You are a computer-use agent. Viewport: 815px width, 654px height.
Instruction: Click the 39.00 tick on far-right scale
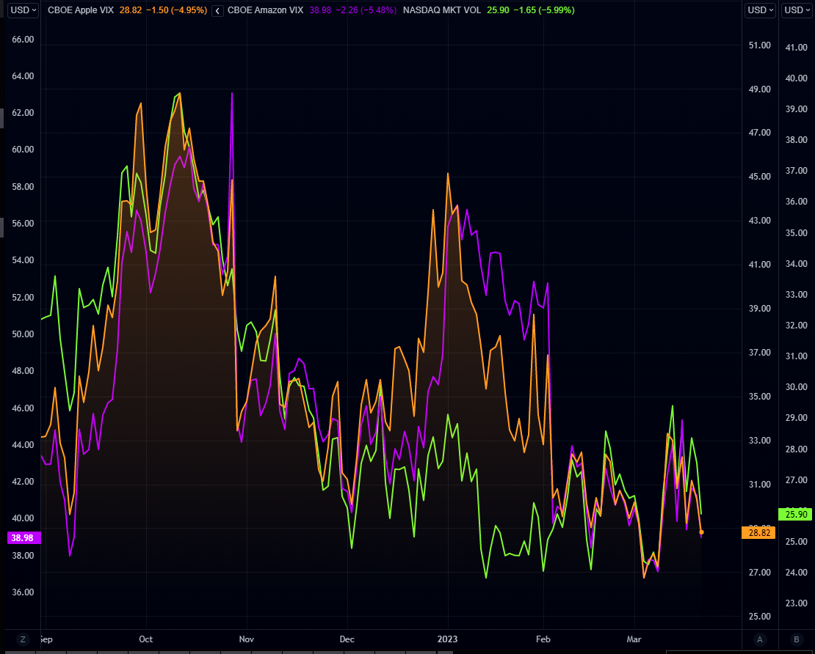tap(797, 109)
